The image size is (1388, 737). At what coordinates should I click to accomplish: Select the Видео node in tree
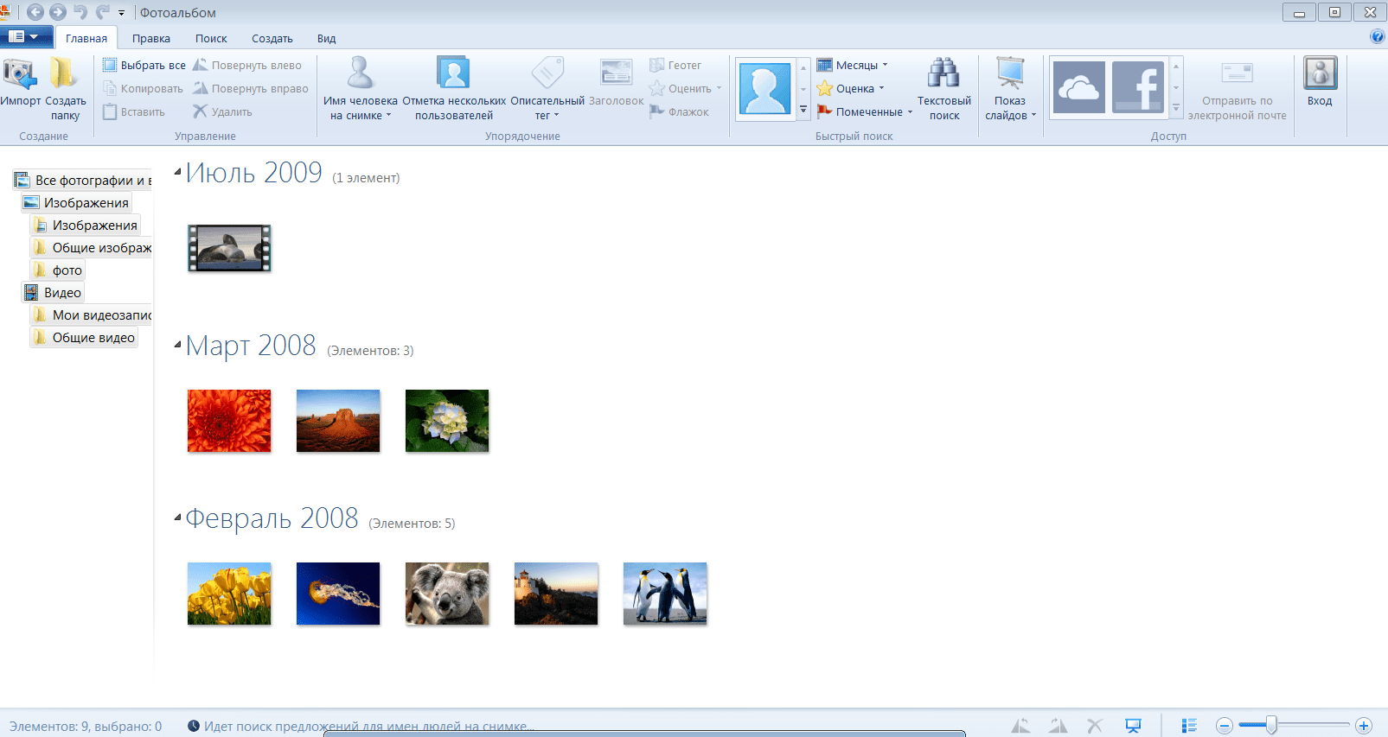tap(53, 292)
